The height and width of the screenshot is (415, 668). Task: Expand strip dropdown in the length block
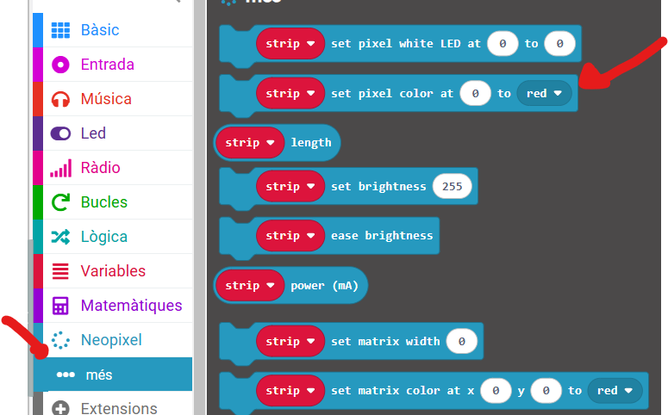pos(250,142)
